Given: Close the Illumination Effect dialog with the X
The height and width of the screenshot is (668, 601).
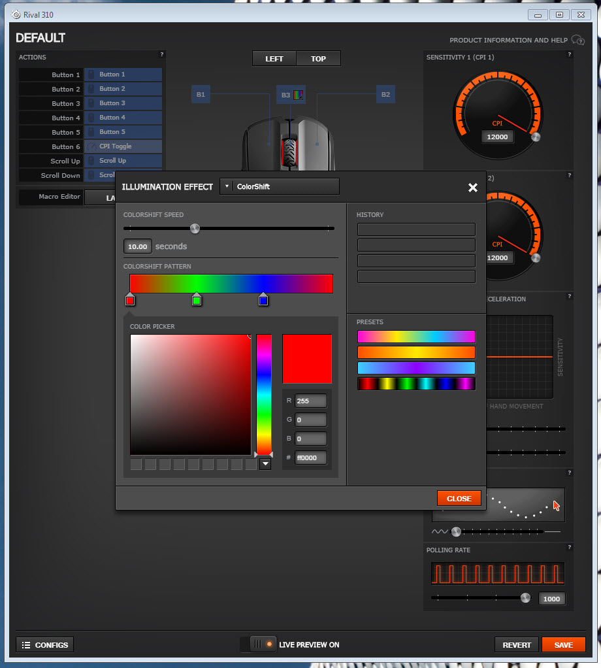Looking at the screenshot, I should [x=473, y=188].
